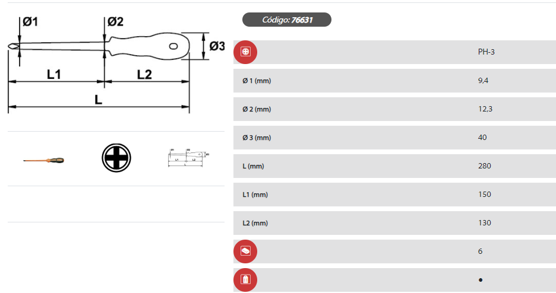Viewport: 556px width, 293px height.
Task: Click the L (mm) row label
Action: tap(253, 166)
